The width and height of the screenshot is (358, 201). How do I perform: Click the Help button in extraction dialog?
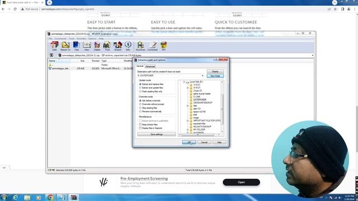point(219,142)
